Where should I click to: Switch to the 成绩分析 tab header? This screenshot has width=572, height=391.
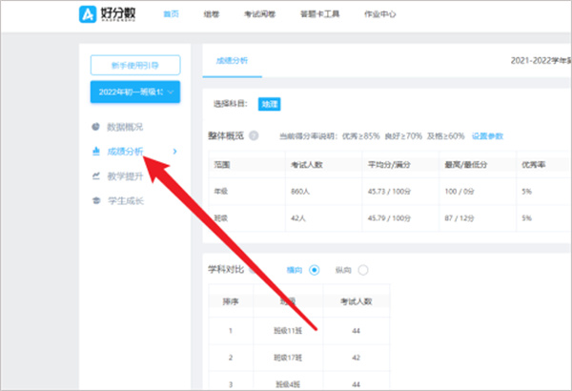(x=232, y=61)
